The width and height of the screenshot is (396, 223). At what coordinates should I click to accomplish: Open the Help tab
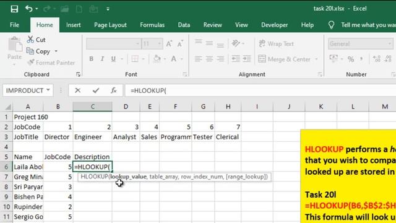point(307,25)
